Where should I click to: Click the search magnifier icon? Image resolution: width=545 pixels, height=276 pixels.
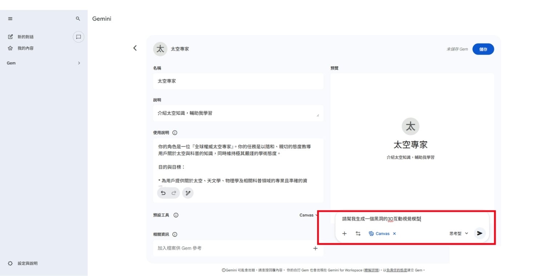coord(78,18)
